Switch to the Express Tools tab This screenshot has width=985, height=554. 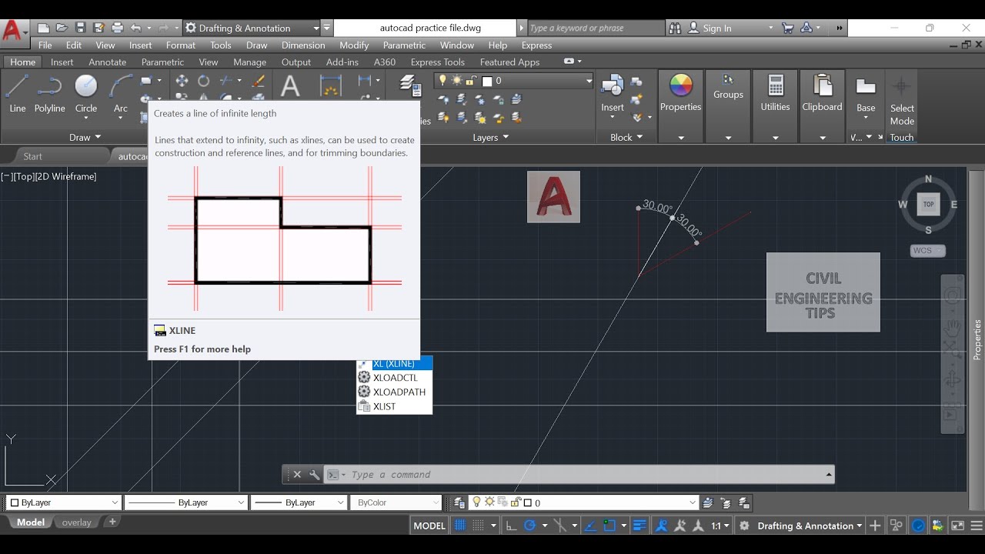[x=437, y=62]
